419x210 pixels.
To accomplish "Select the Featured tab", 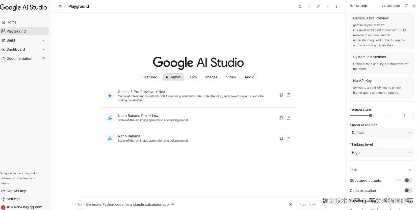I will pos(150,77).
